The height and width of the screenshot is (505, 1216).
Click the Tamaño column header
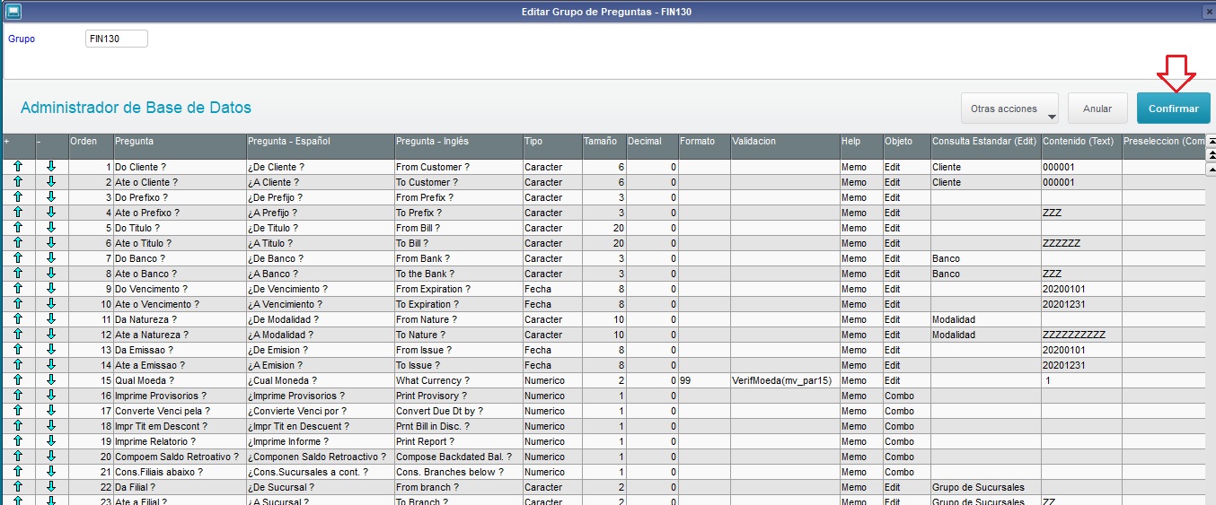[604, 147]
